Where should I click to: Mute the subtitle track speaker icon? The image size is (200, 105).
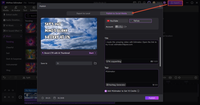coord(13,90)
